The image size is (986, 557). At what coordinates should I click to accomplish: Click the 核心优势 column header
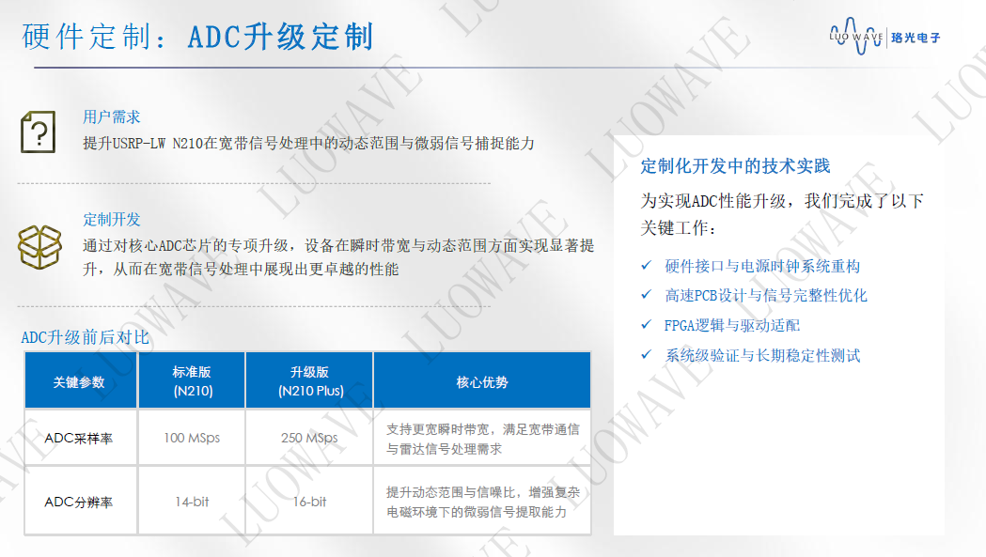pyautogui.click(x=481, y=382)
